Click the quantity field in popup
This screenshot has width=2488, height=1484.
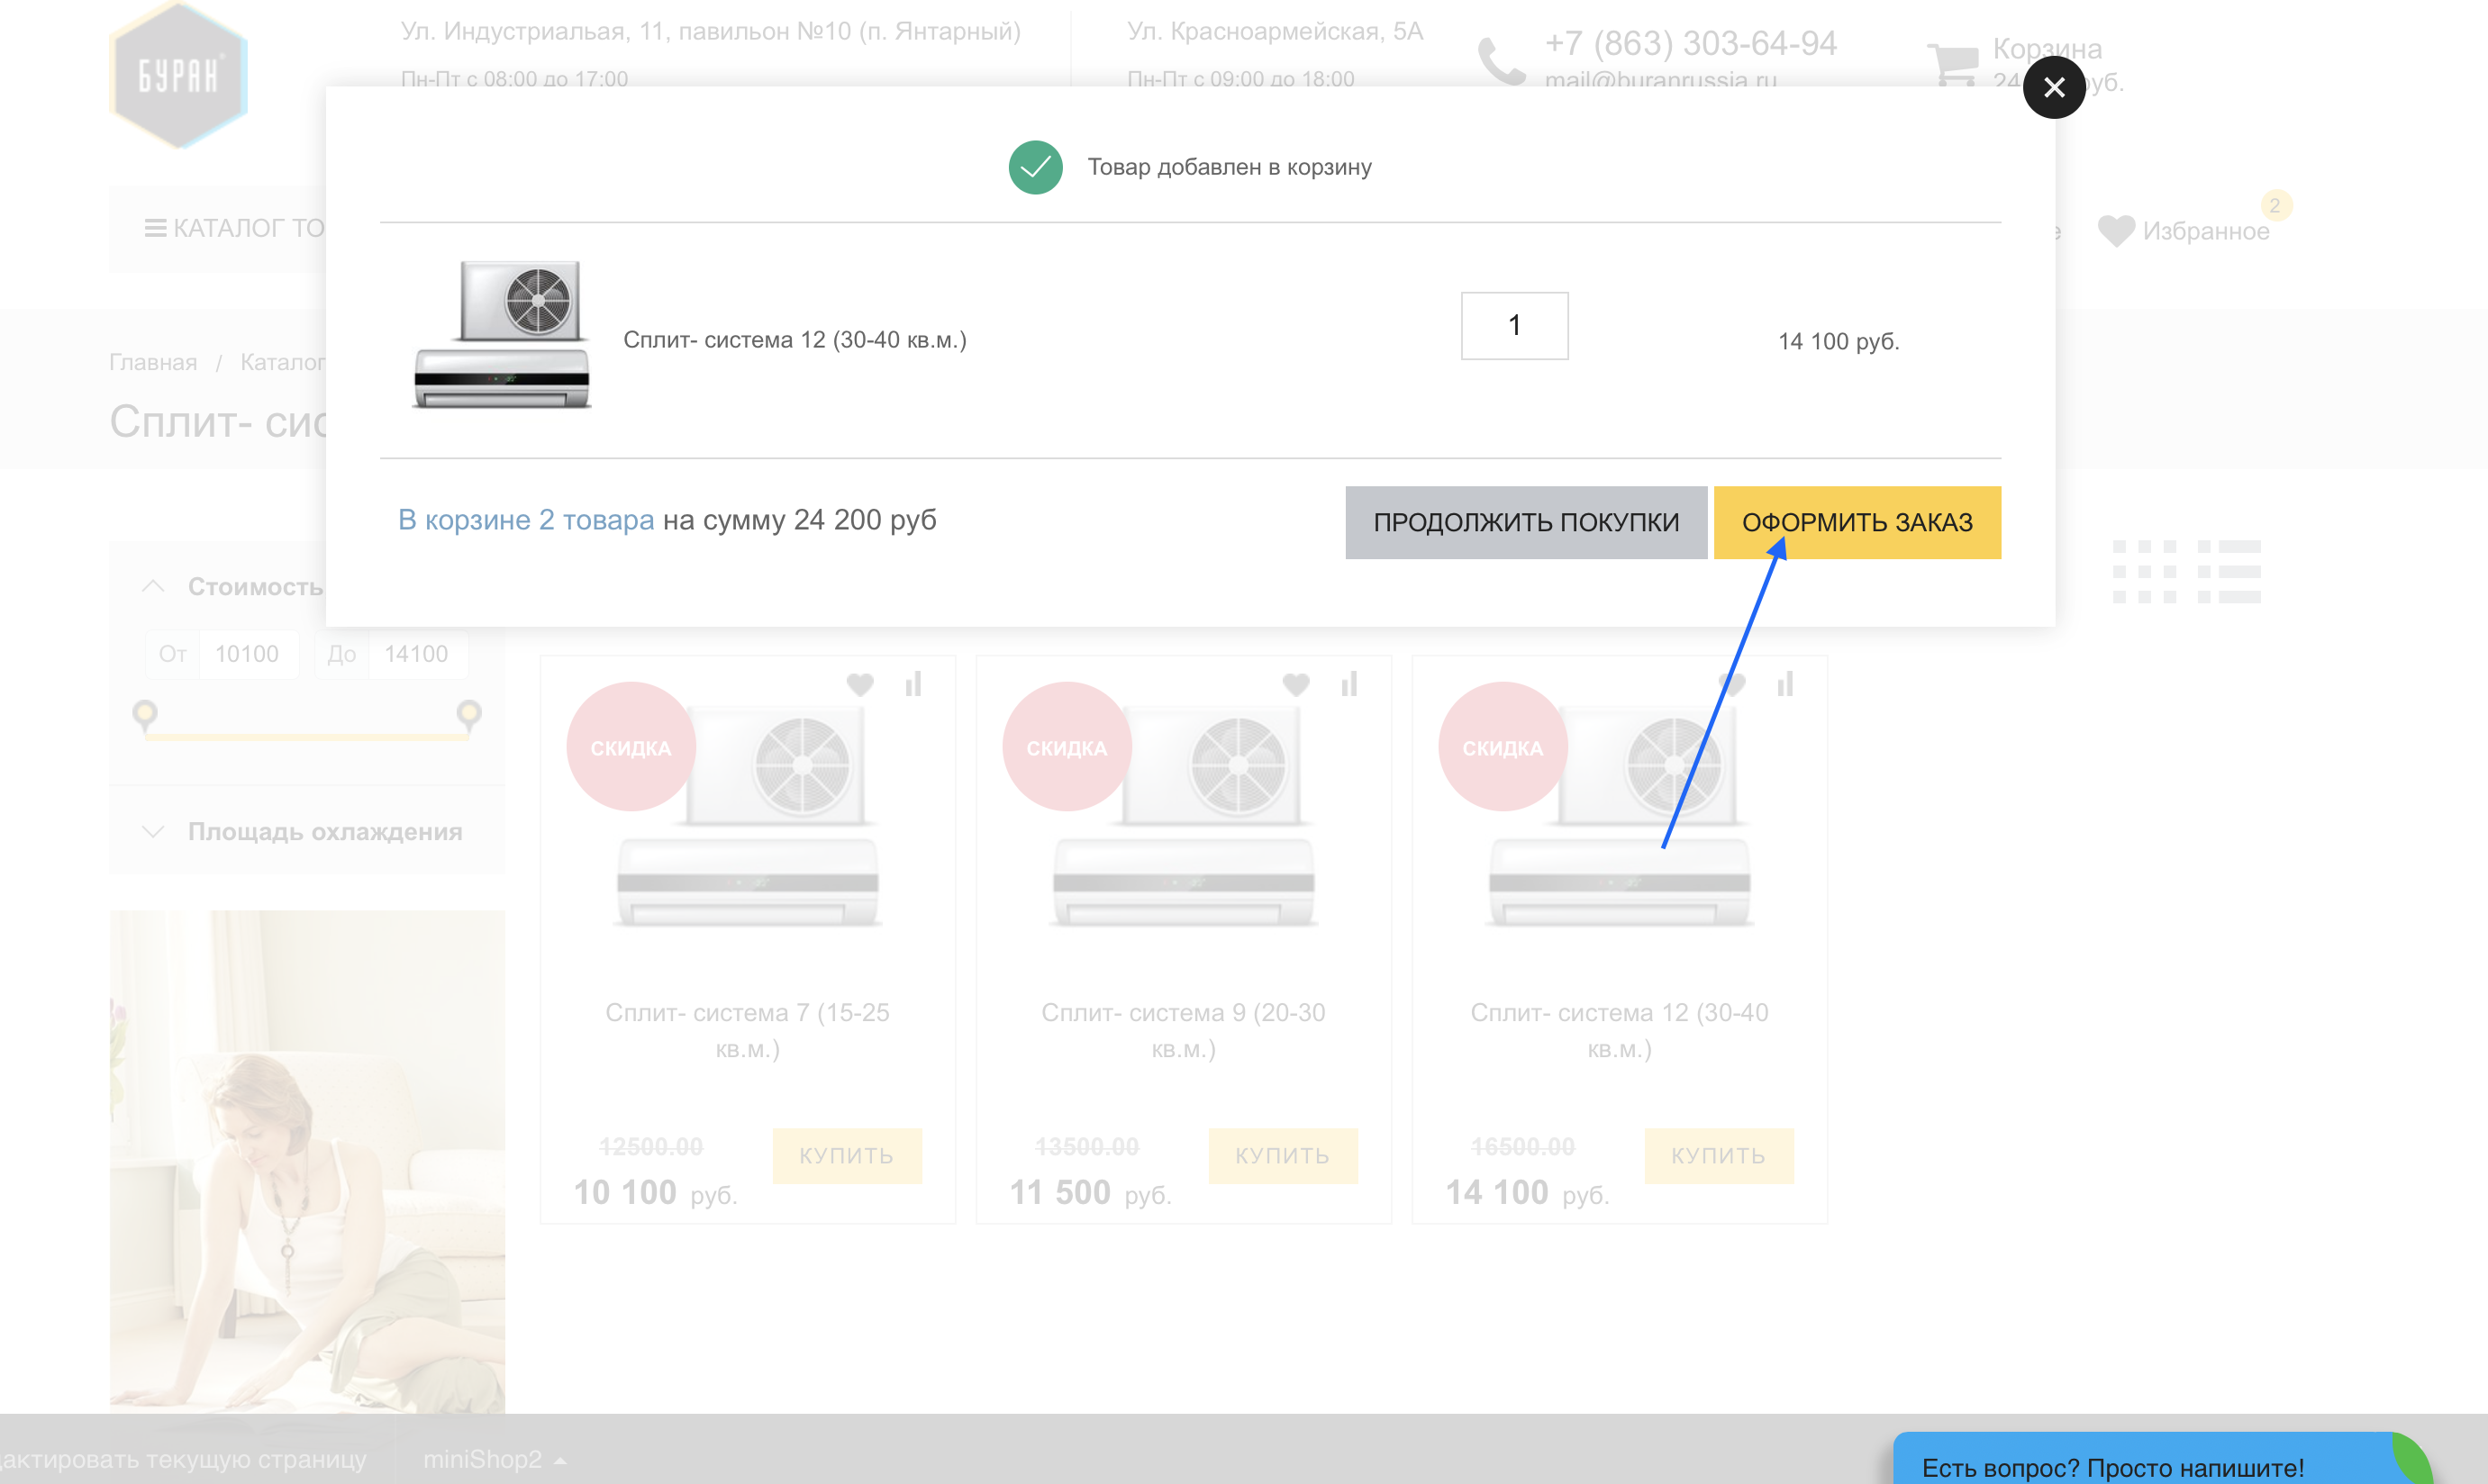[1513, 326]
